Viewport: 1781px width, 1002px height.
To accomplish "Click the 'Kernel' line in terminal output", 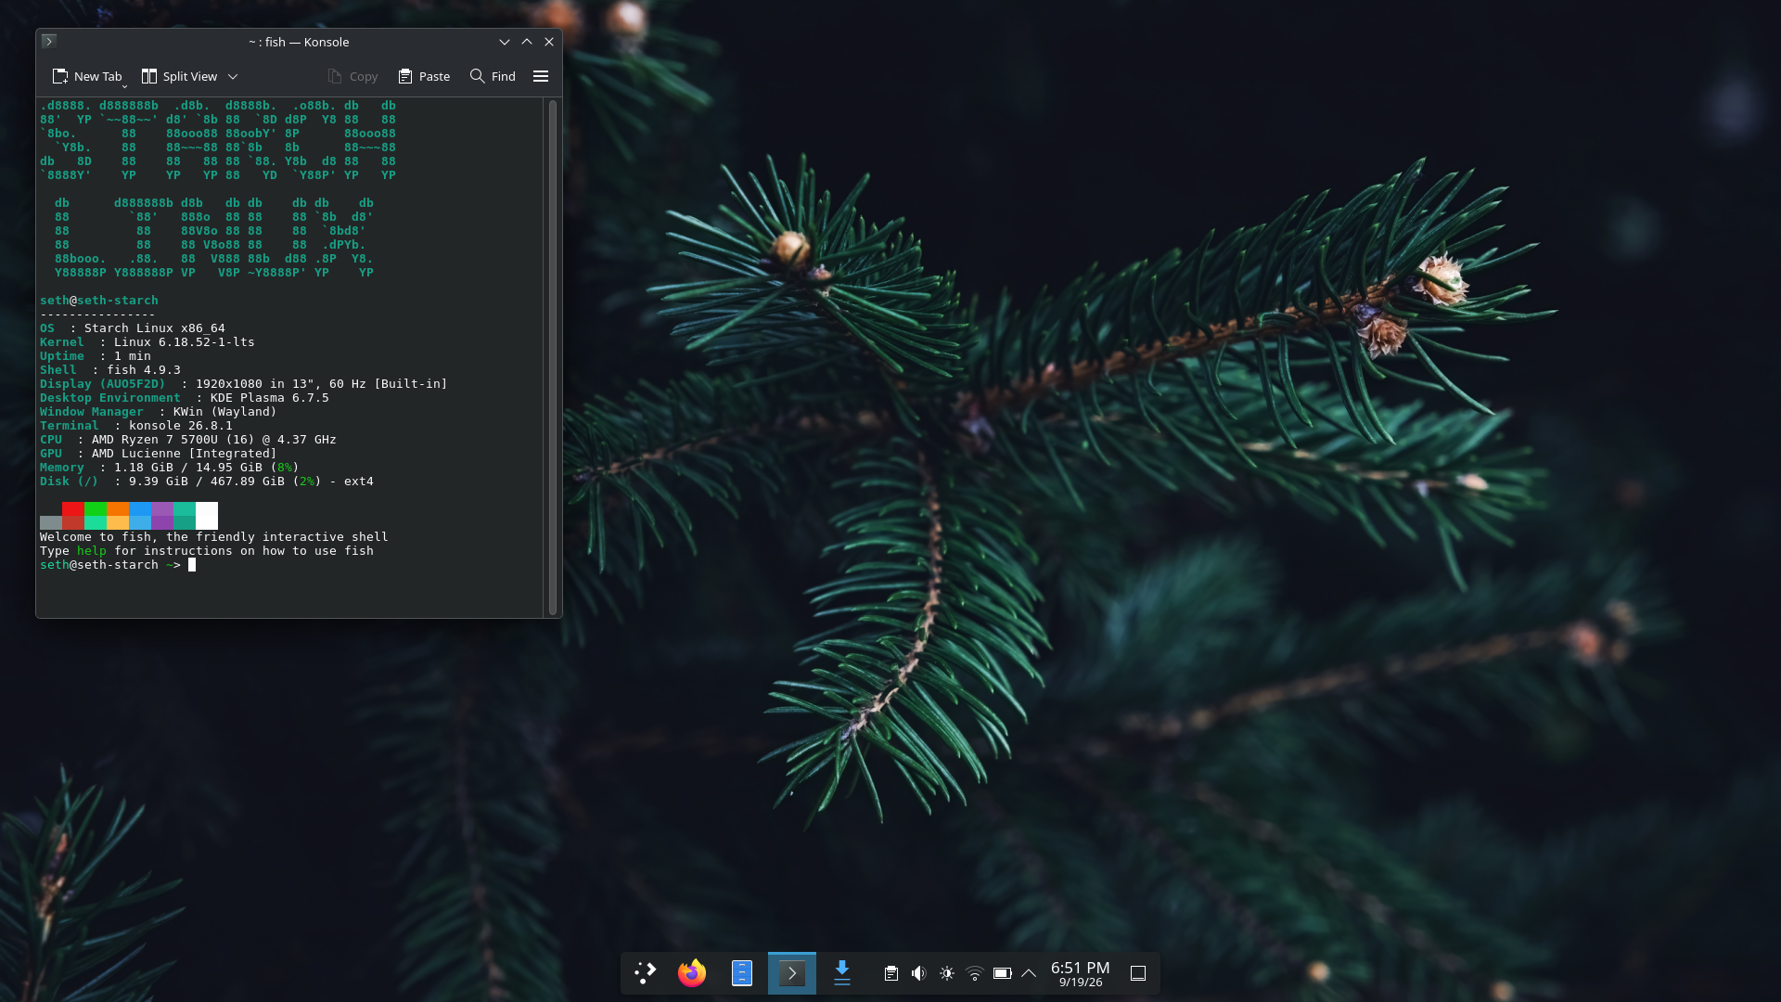I will click(147, 342).
